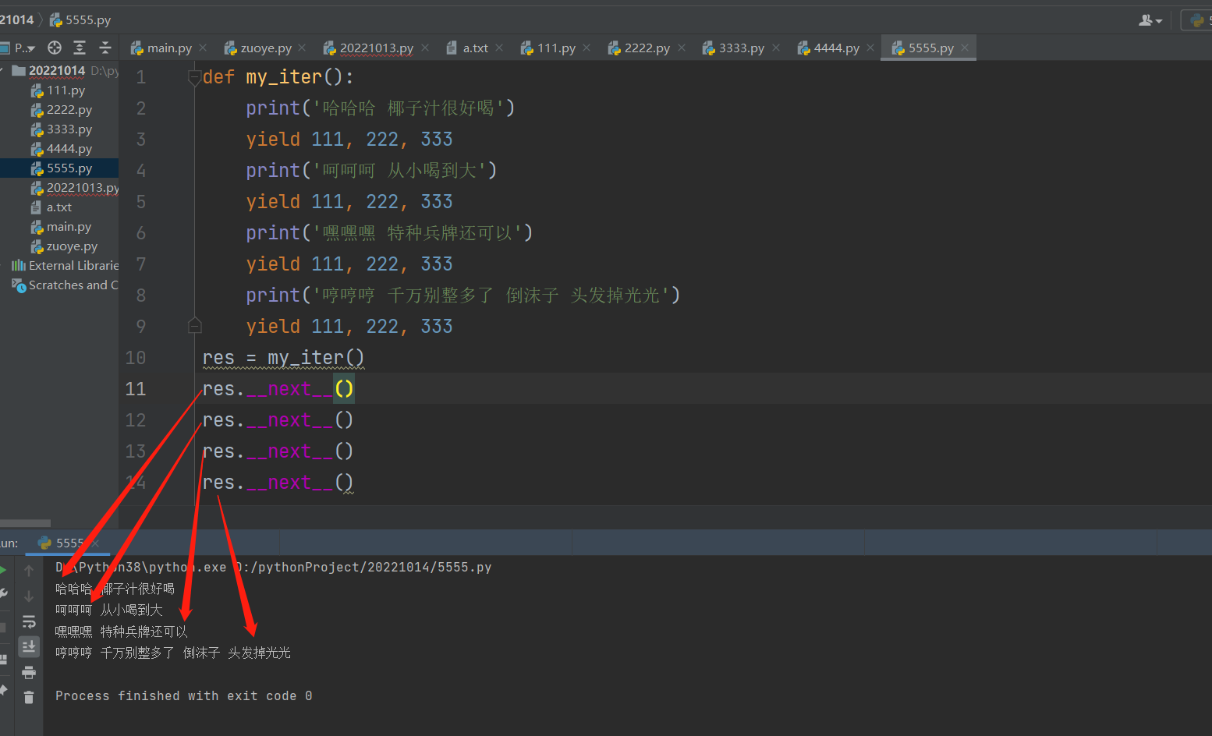1212x736 pixels.
Task: Clear all console output with trash icon
Action: [x=29, y=697]
